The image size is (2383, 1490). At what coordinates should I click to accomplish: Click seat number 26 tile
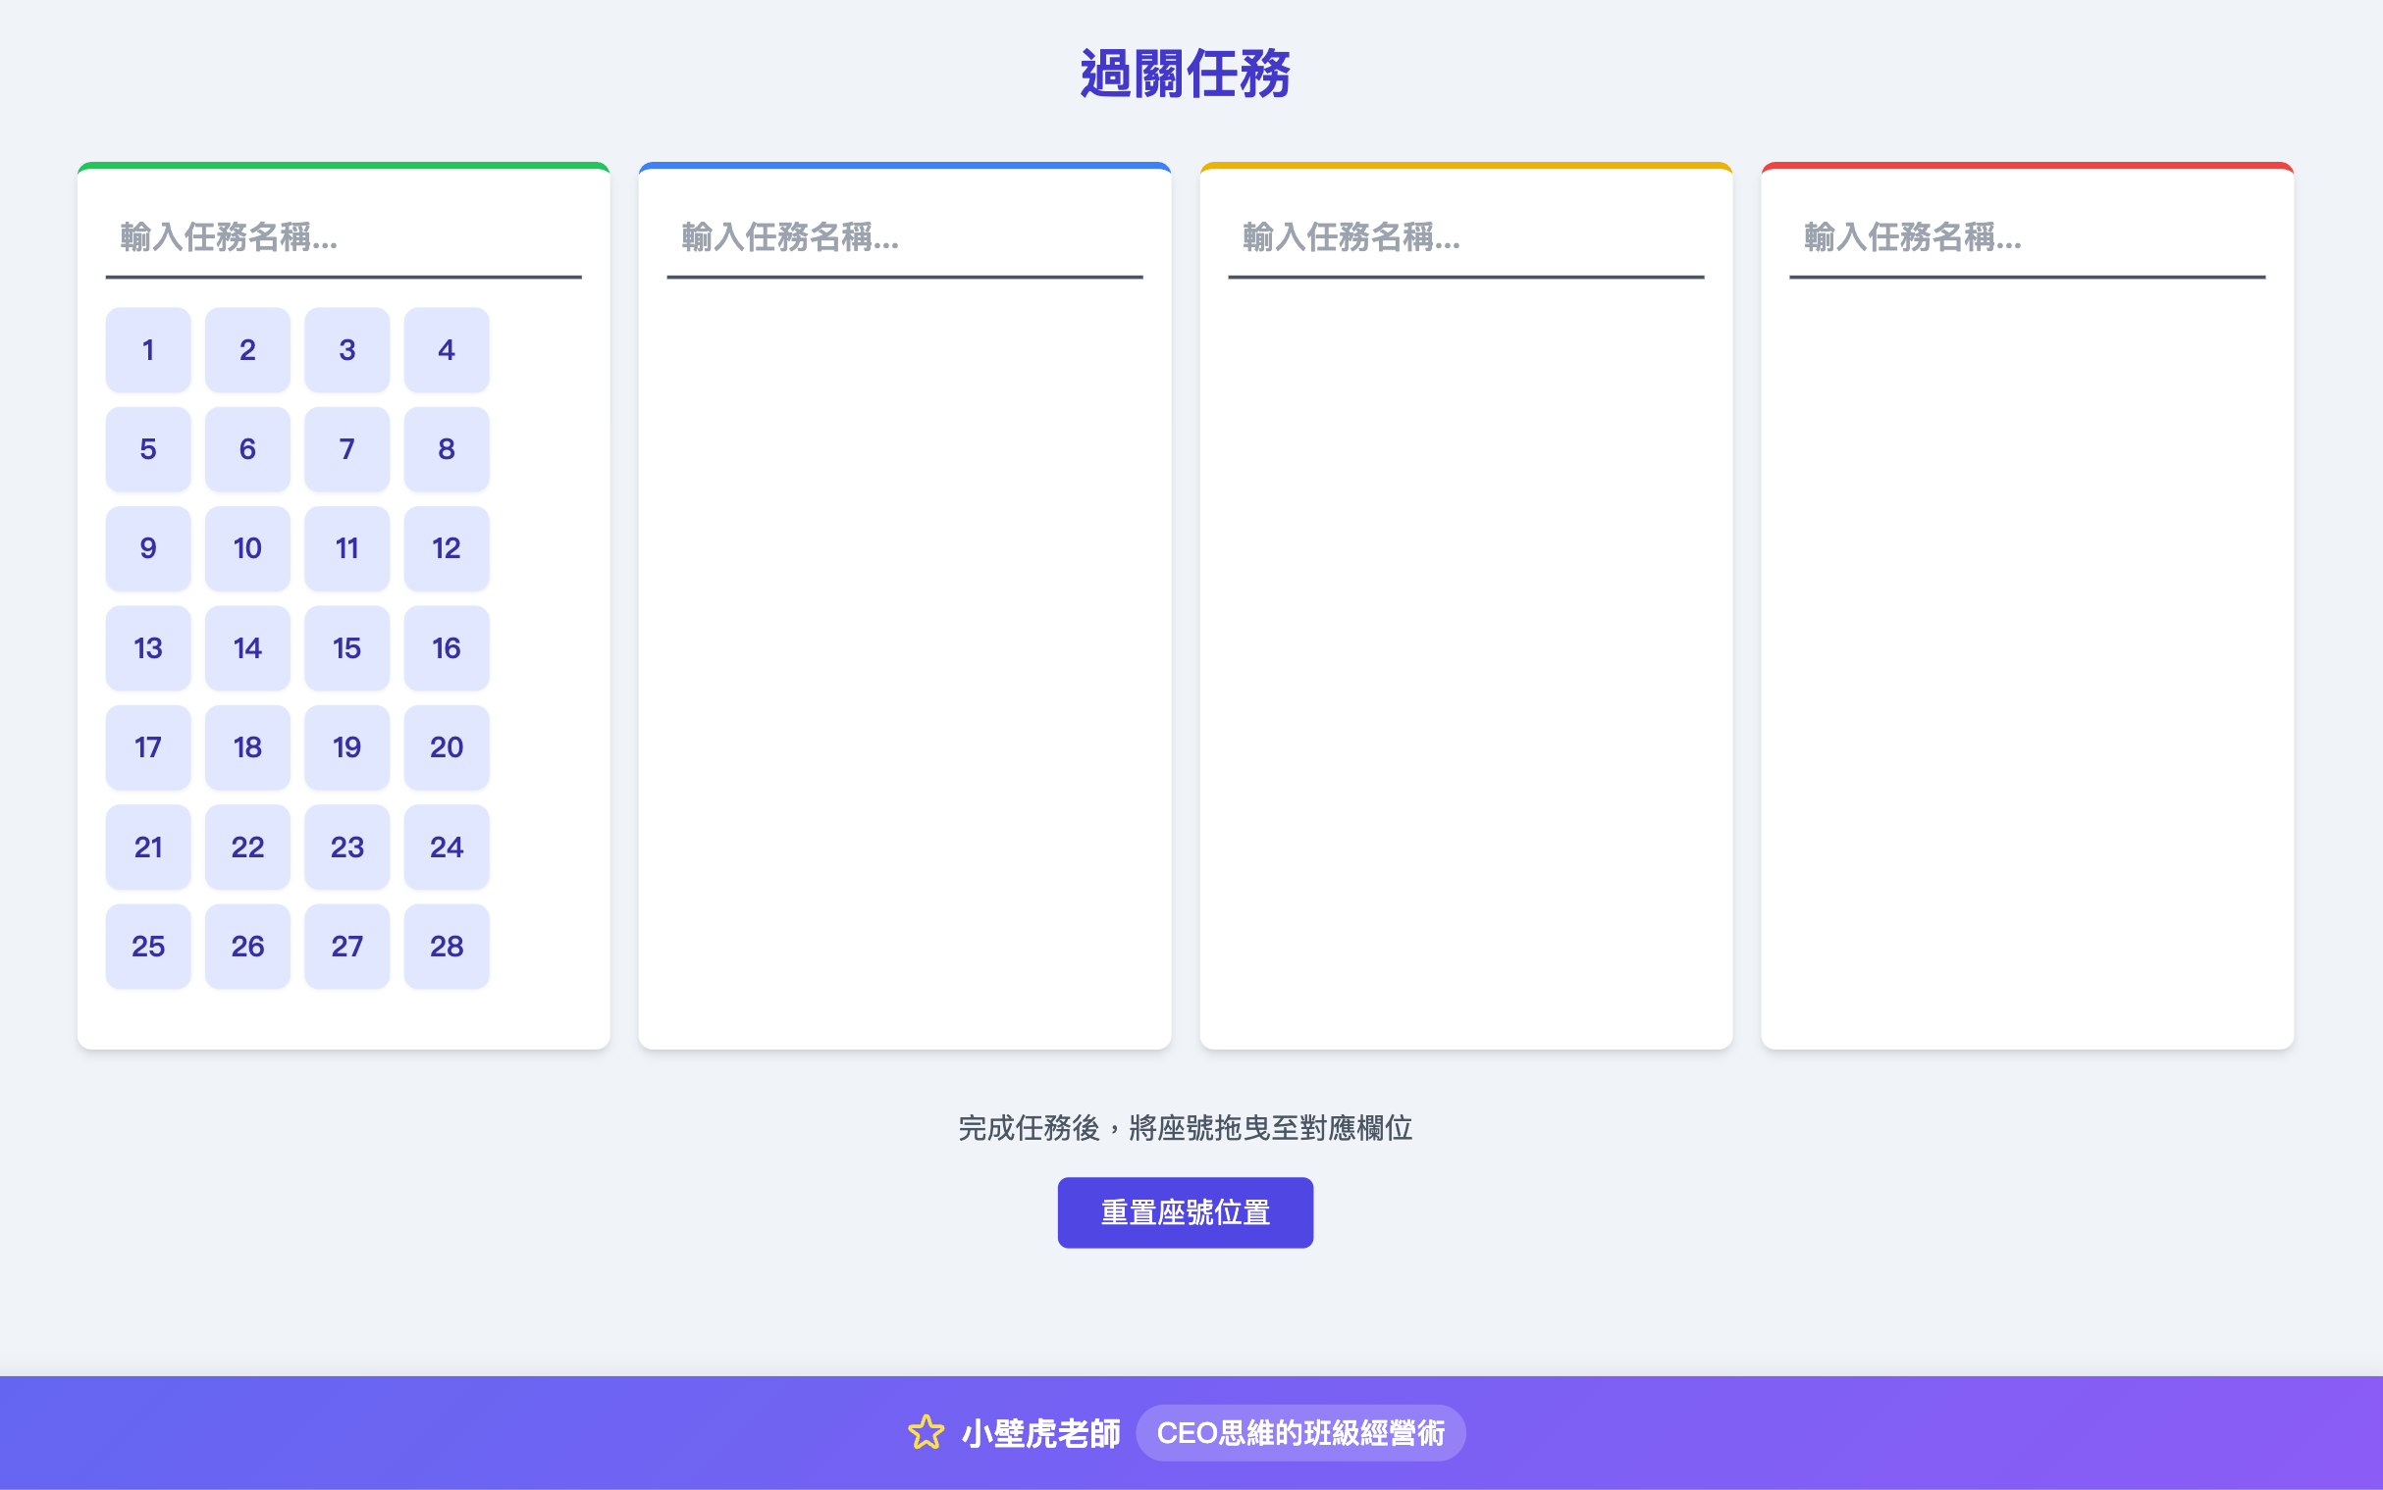coord(247,946)
